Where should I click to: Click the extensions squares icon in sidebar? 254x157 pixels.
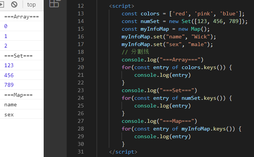[x=54, y=3]
